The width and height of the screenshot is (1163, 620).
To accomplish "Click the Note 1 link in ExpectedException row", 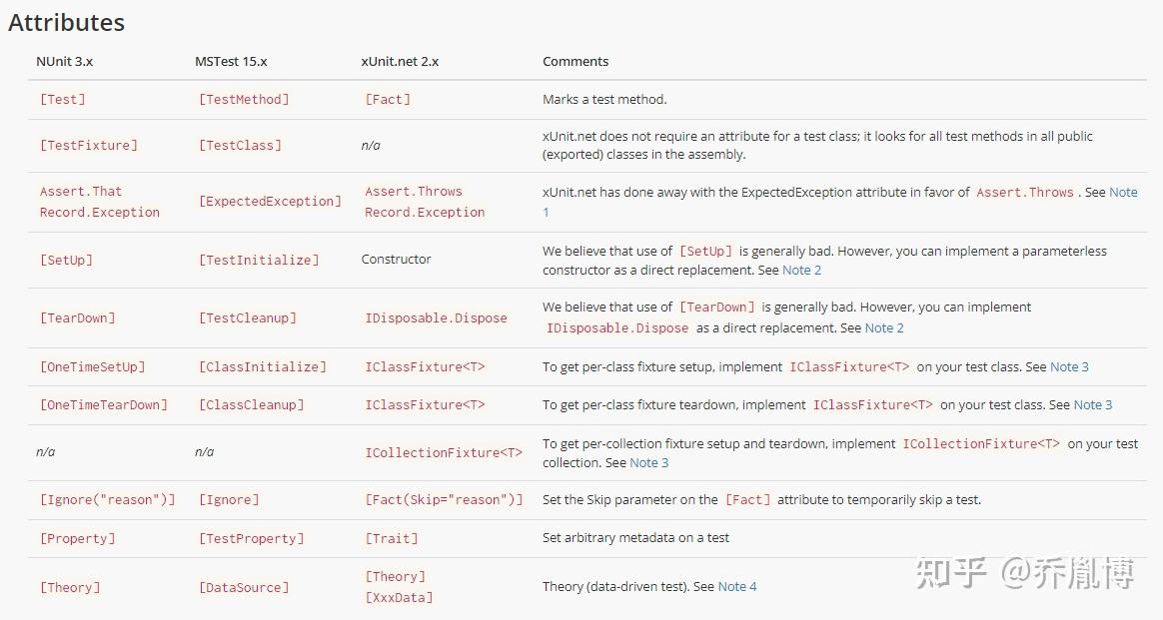I will tap(1123, 193).
